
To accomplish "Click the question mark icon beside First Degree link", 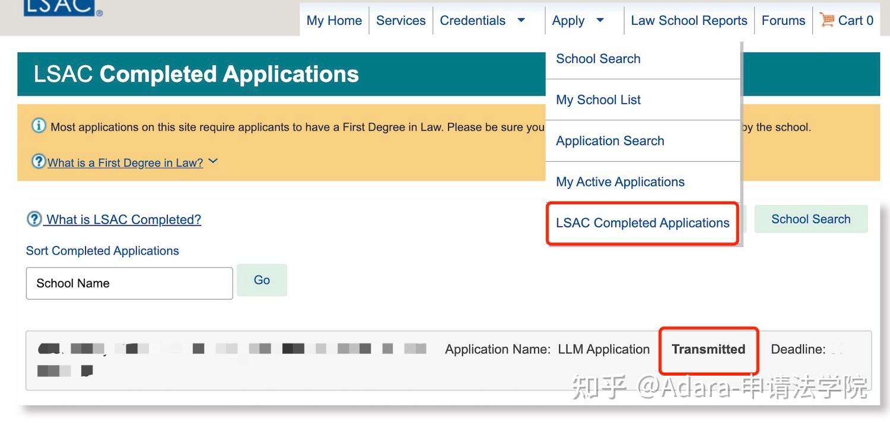I will click(x=39, y=161).
